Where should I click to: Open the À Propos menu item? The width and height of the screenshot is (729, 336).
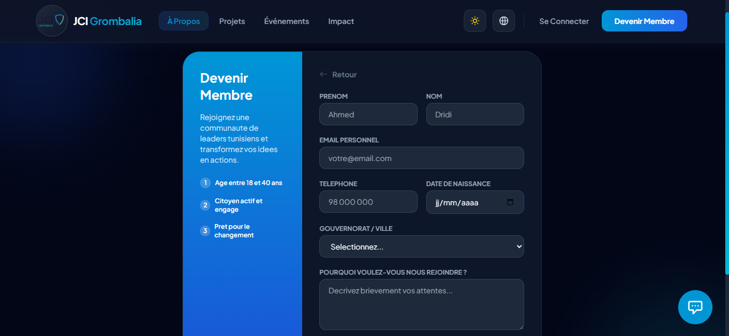pyautogui.click(x=183, y=21)
